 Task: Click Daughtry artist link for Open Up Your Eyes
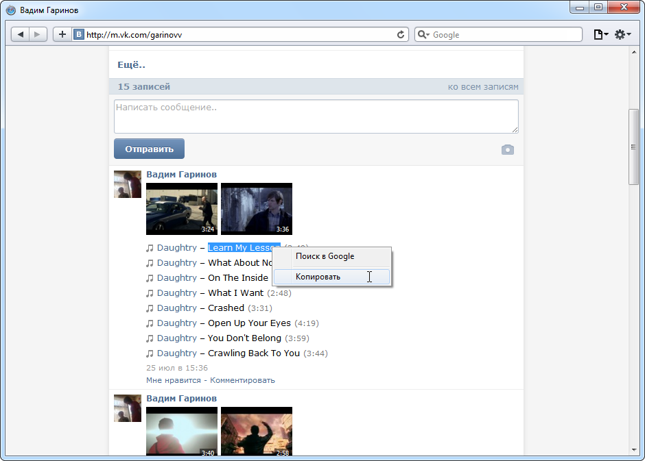pyautogui.click(x=177, y=323)
